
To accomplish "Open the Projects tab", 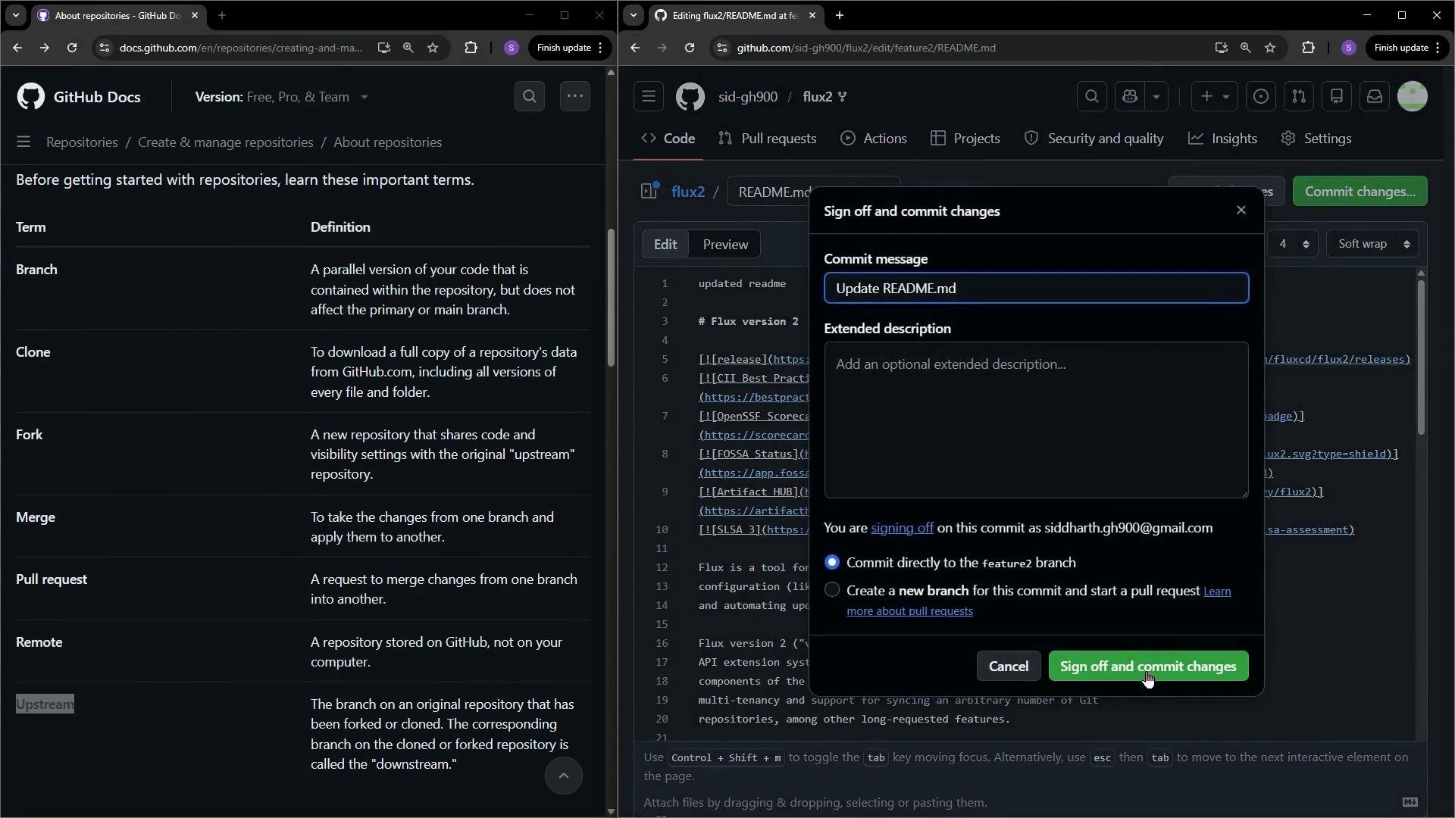I will tap(965, 139).
